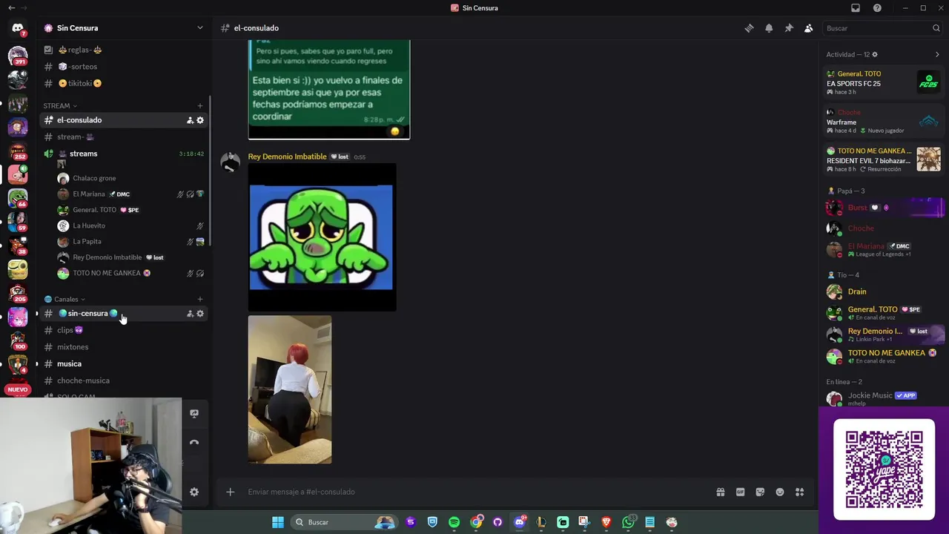The image size is (949, 534).
Task: Open Actividad settings gear
Action: (875, 55)
